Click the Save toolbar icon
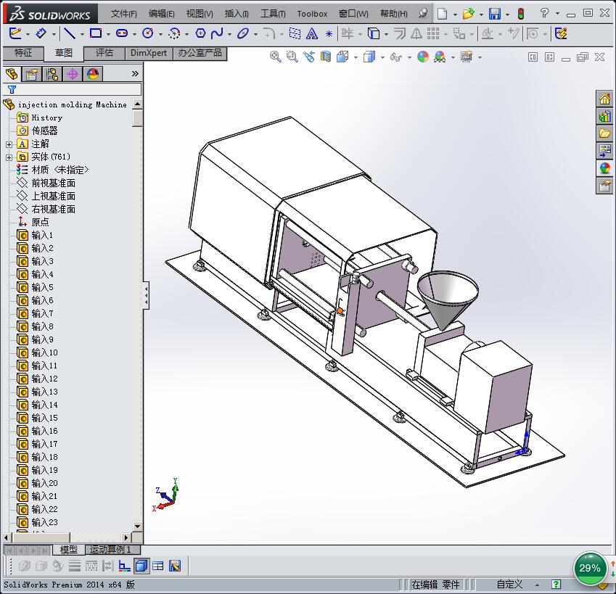 495,14
